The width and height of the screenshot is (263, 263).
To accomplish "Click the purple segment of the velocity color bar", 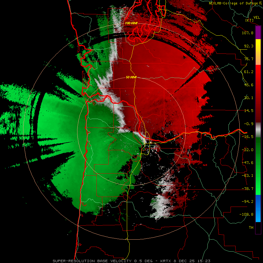I will pos(258,32).
